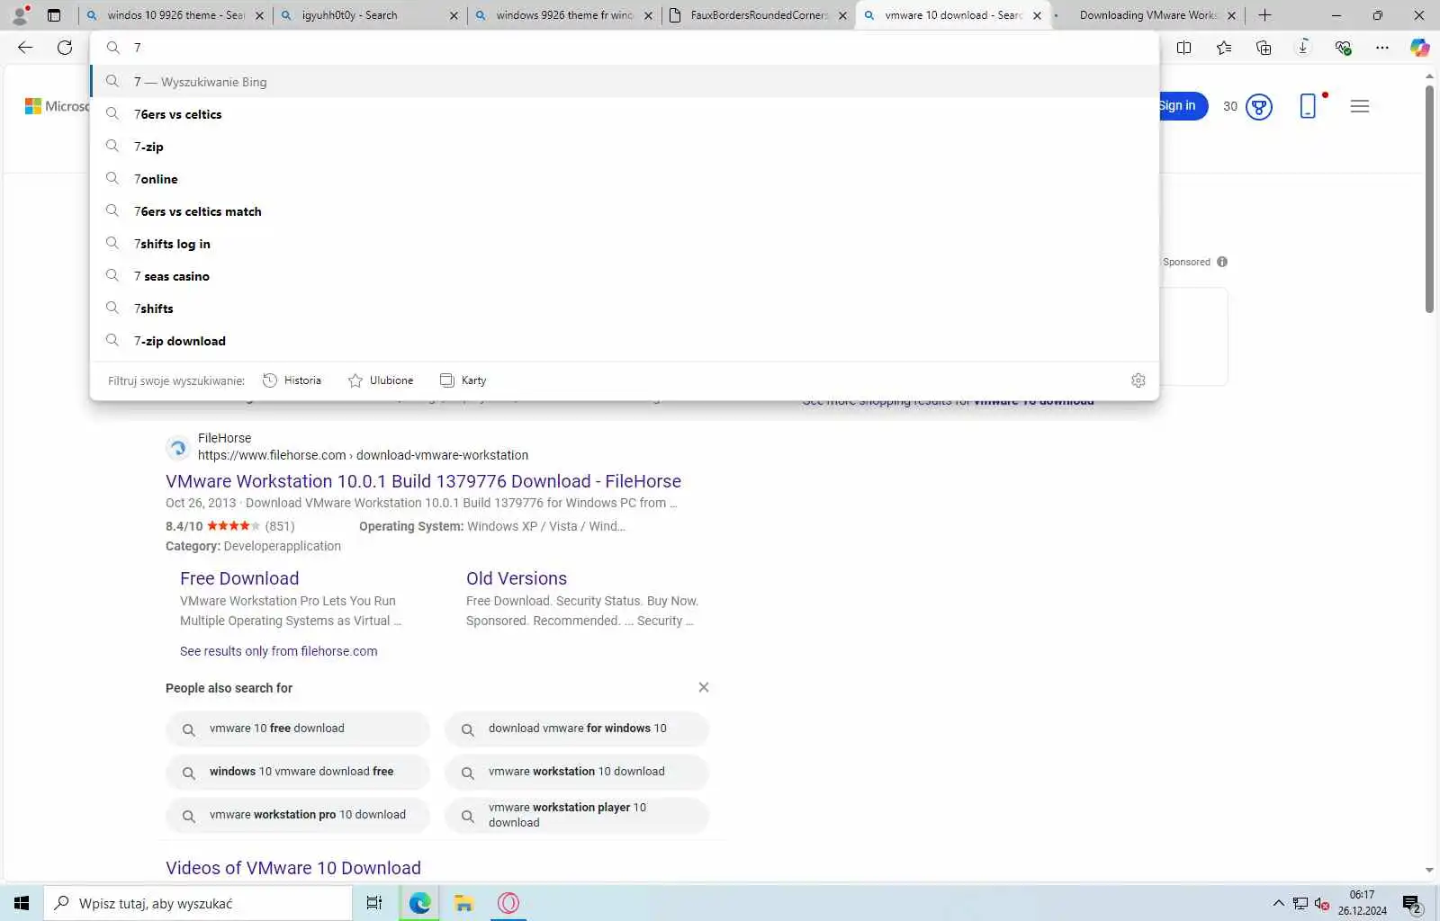Open Microsoft Edge from the taskbar
This screenshot has width=1440, height=921.
pos(419,903)
